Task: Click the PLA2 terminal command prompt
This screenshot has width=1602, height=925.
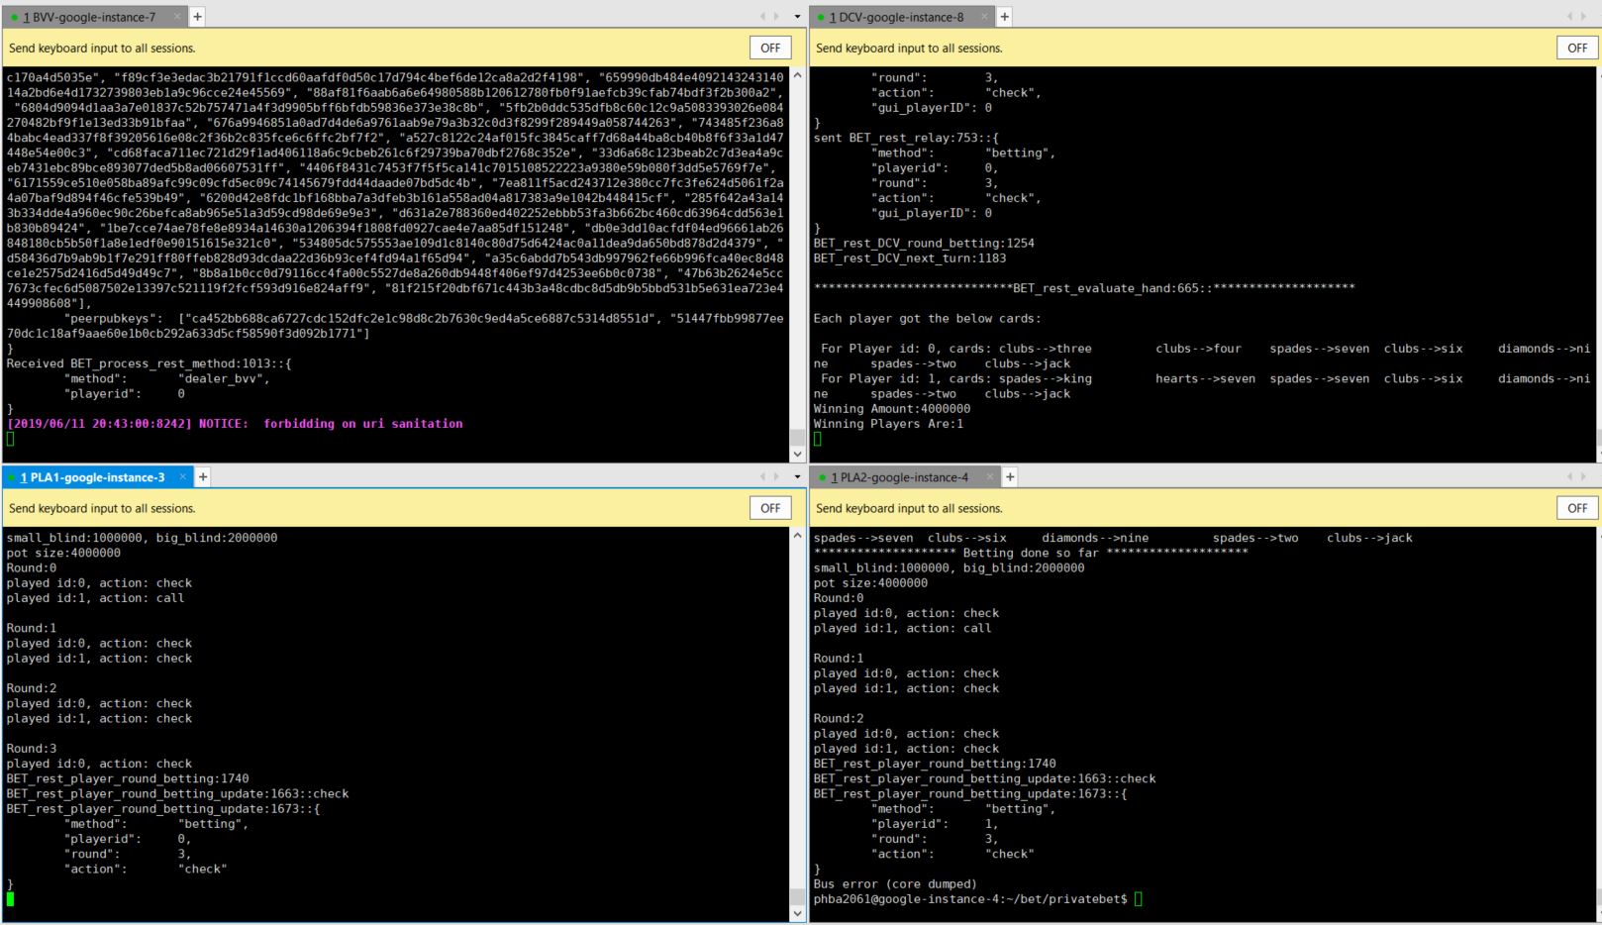Action: pos(1139,899)
